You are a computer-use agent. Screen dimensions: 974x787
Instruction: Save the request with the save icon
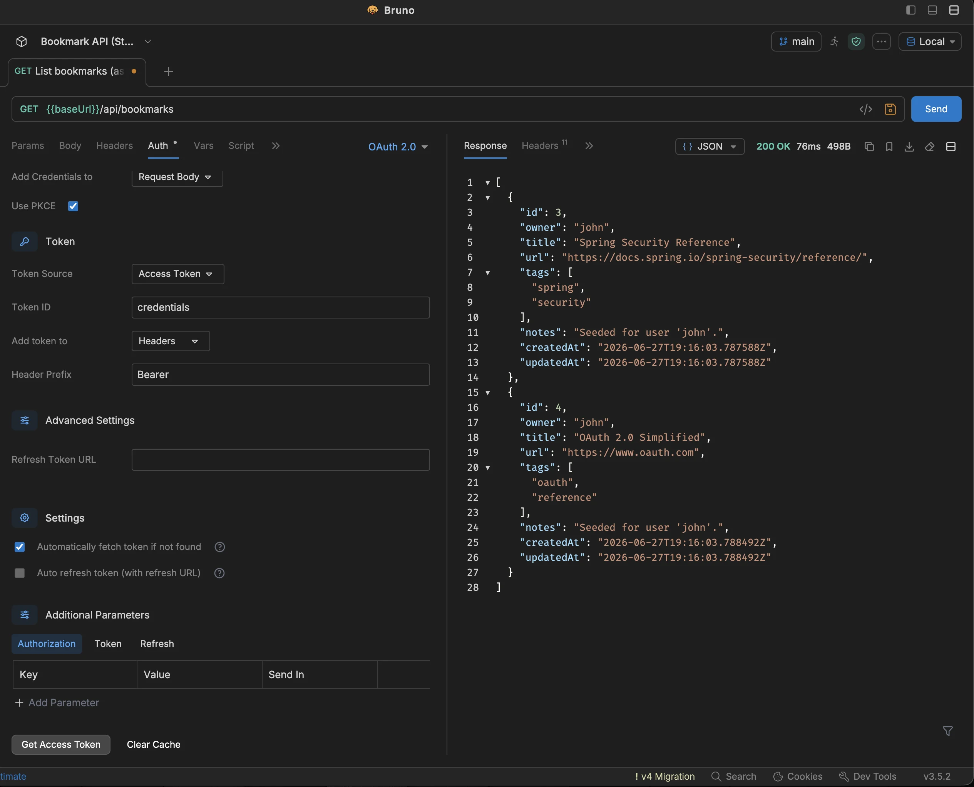(x=890, y=109)
